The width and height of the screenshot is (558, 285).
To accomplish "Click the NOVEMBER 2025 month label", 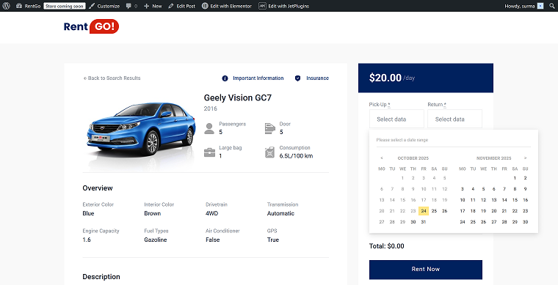I will click(x=494, y=158).
